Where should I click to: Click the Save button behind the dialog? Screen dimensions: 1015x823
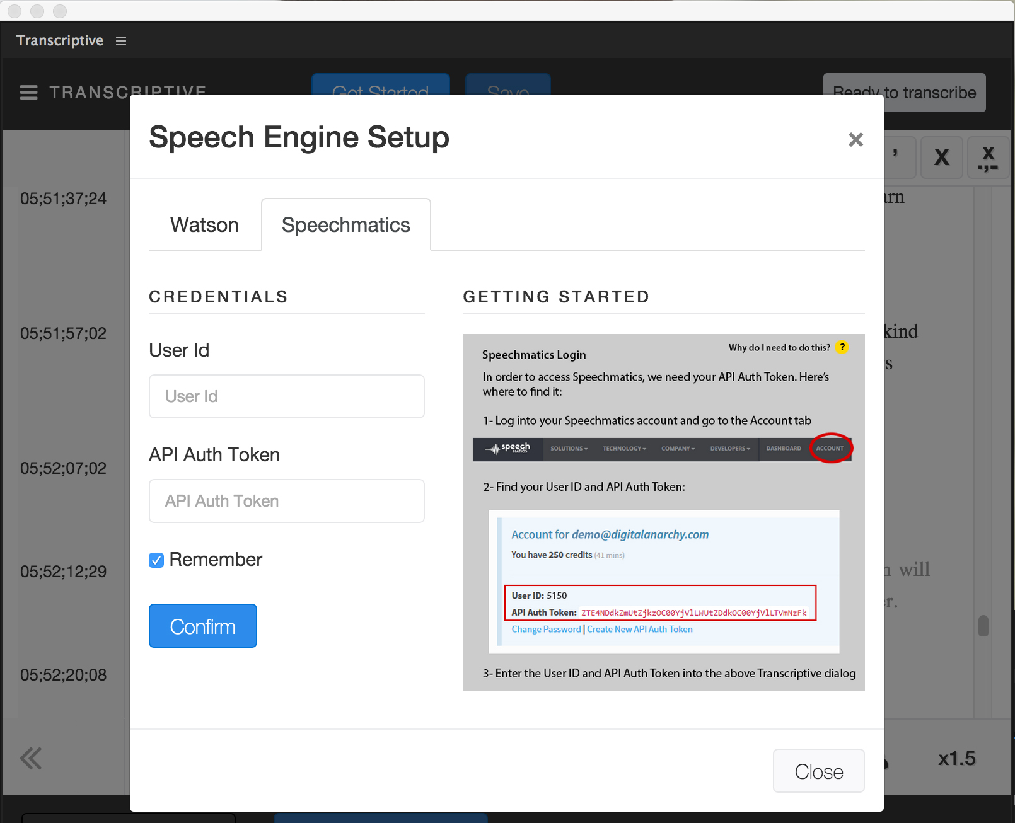[508, 84]
